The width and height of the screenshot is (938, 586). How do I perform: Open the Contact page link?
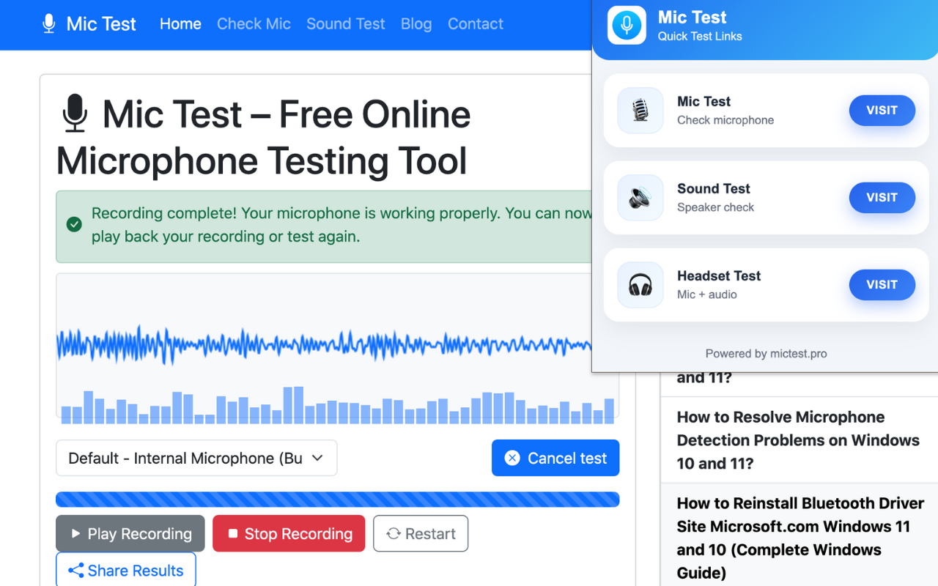(x=476, y=23)
